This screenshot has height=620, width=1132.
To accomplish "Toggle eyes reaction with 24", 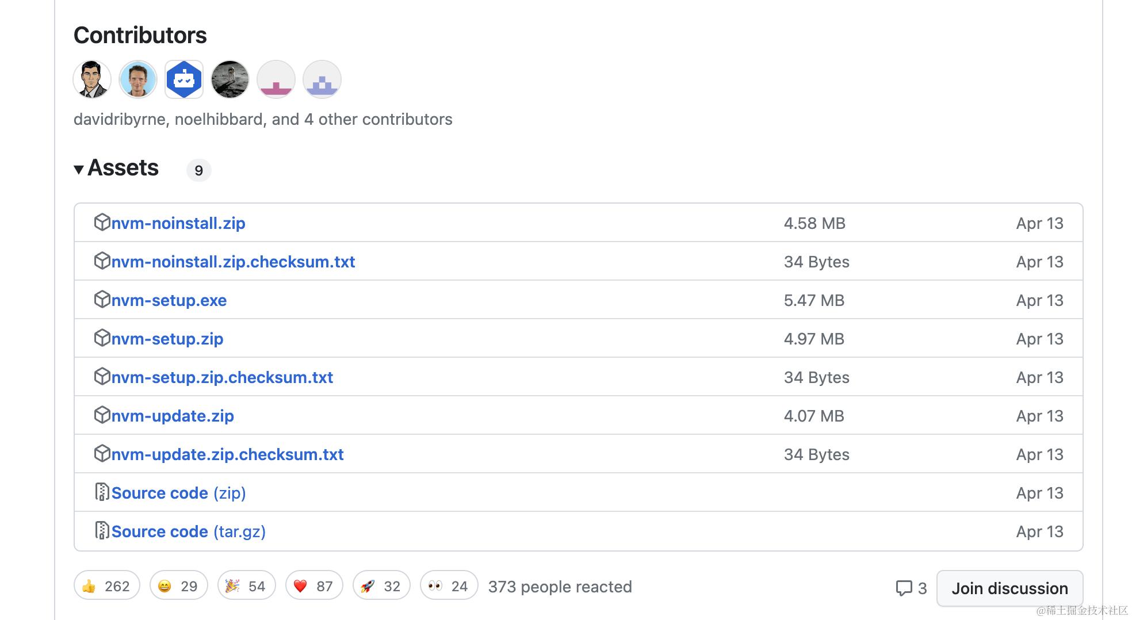I will pos(449,585).
